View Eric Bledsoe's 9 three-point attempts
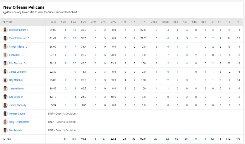 coord(105,63)
